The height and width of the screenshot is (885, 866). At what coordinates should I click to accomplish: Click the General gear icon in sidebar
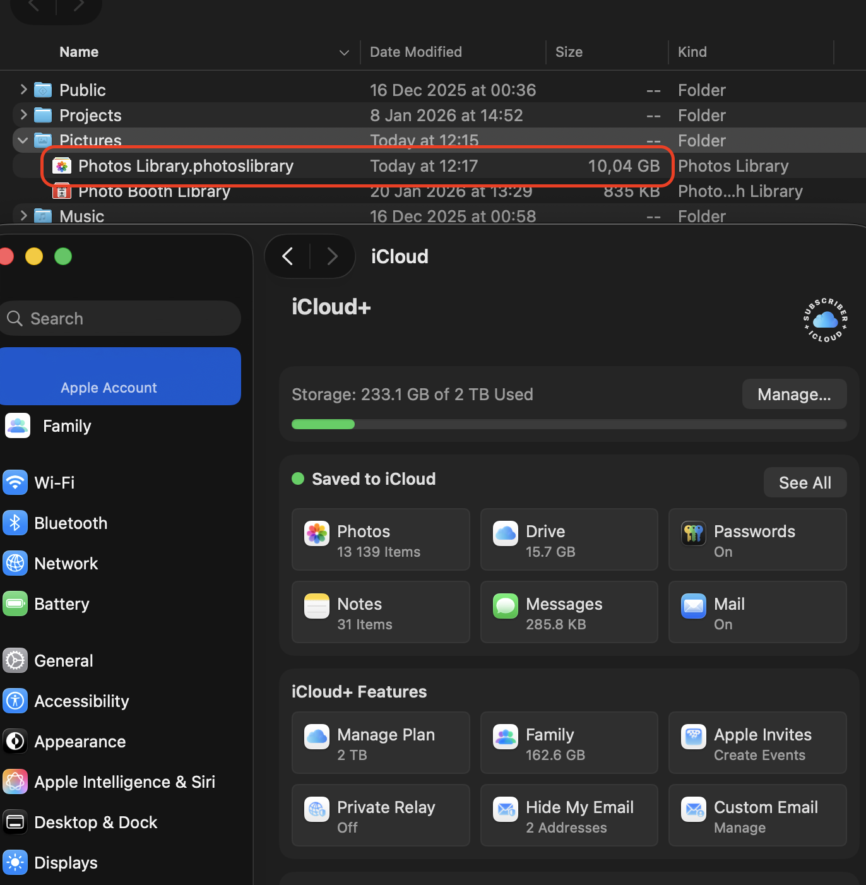pyautogui.click(x=15, y=661)
